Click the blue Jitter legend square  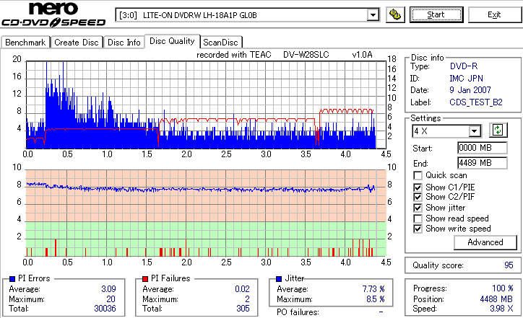(x=279, y=279)
